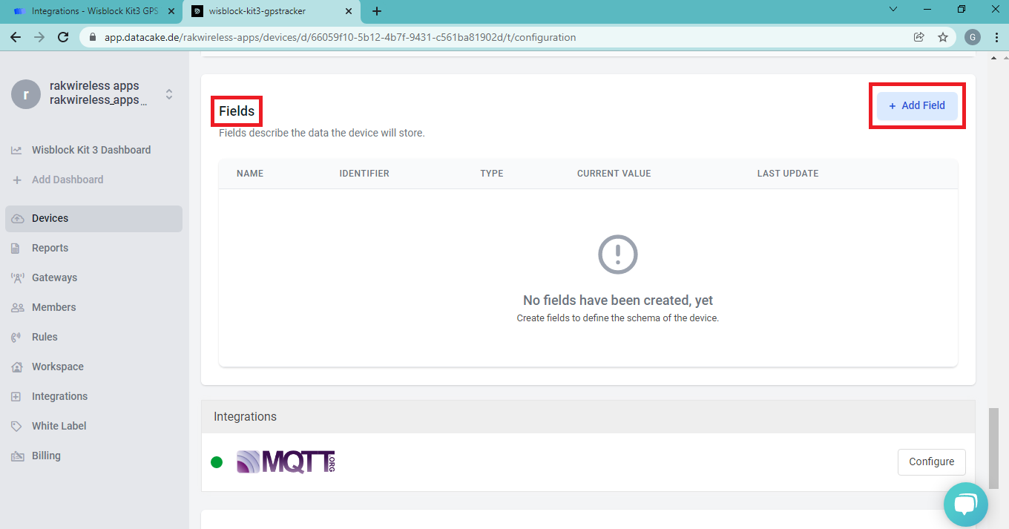
Task: Click the Gateways antenna icon
Action: point(17,277)
